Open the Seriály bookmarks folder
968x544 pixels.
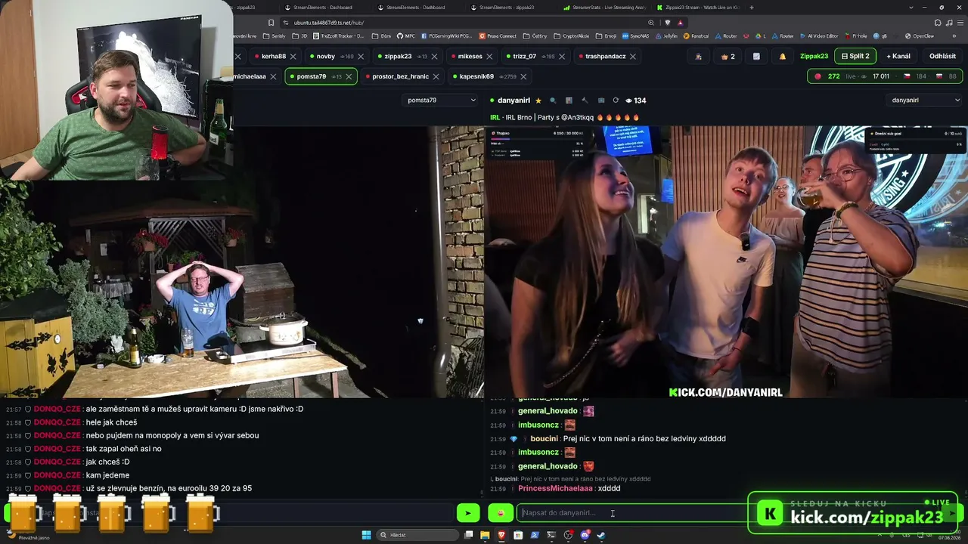click(x=275, y=36)
